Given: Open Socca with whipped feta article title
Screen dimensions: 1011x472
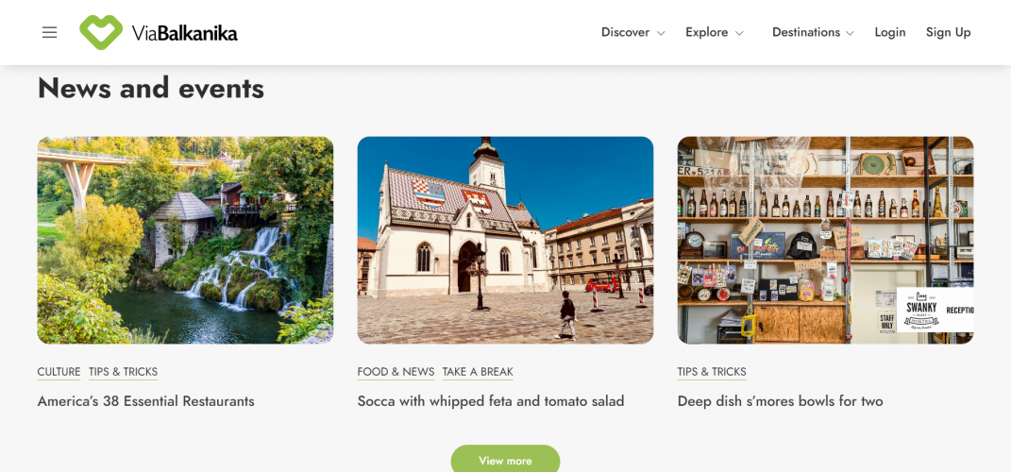Looking at the screenshot, I should 491,401.
